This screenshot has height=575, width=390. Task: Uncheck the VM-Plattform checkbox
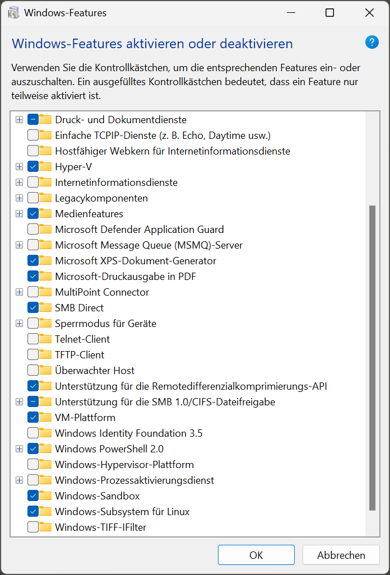[33, 417]
